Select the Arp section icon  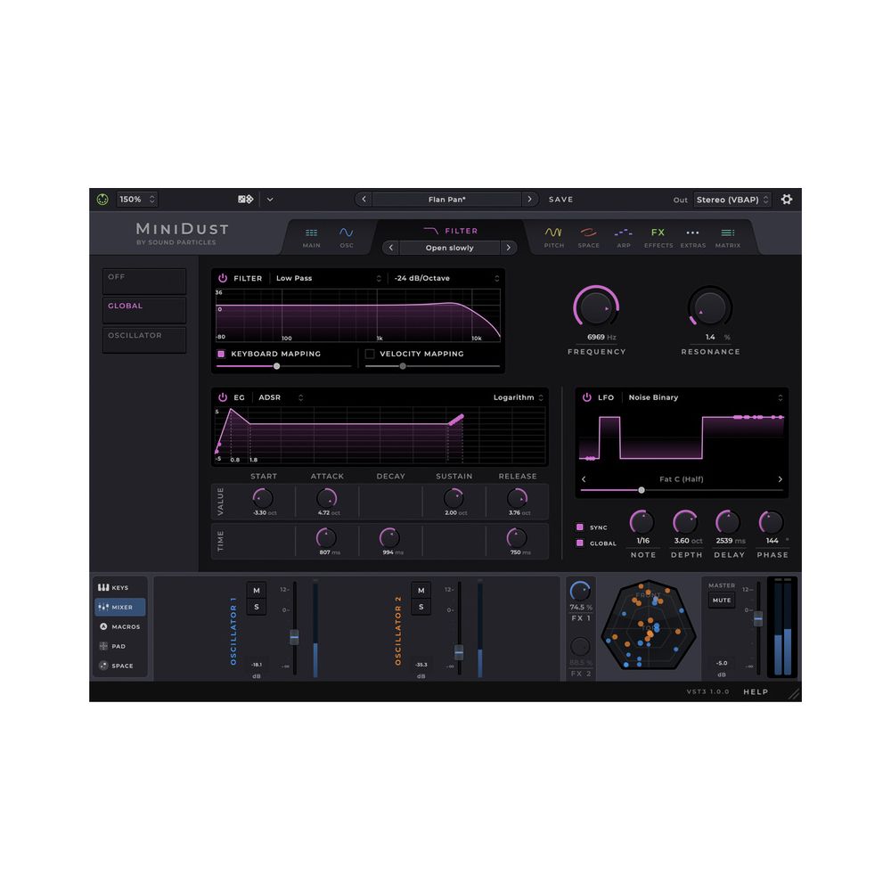(x=624, y=233)
